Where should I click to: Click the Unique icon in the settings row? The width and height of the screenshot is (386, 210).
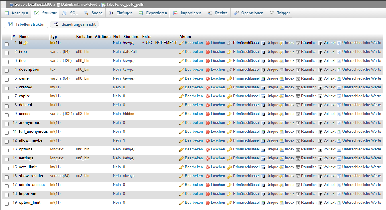tap(263, 159)
